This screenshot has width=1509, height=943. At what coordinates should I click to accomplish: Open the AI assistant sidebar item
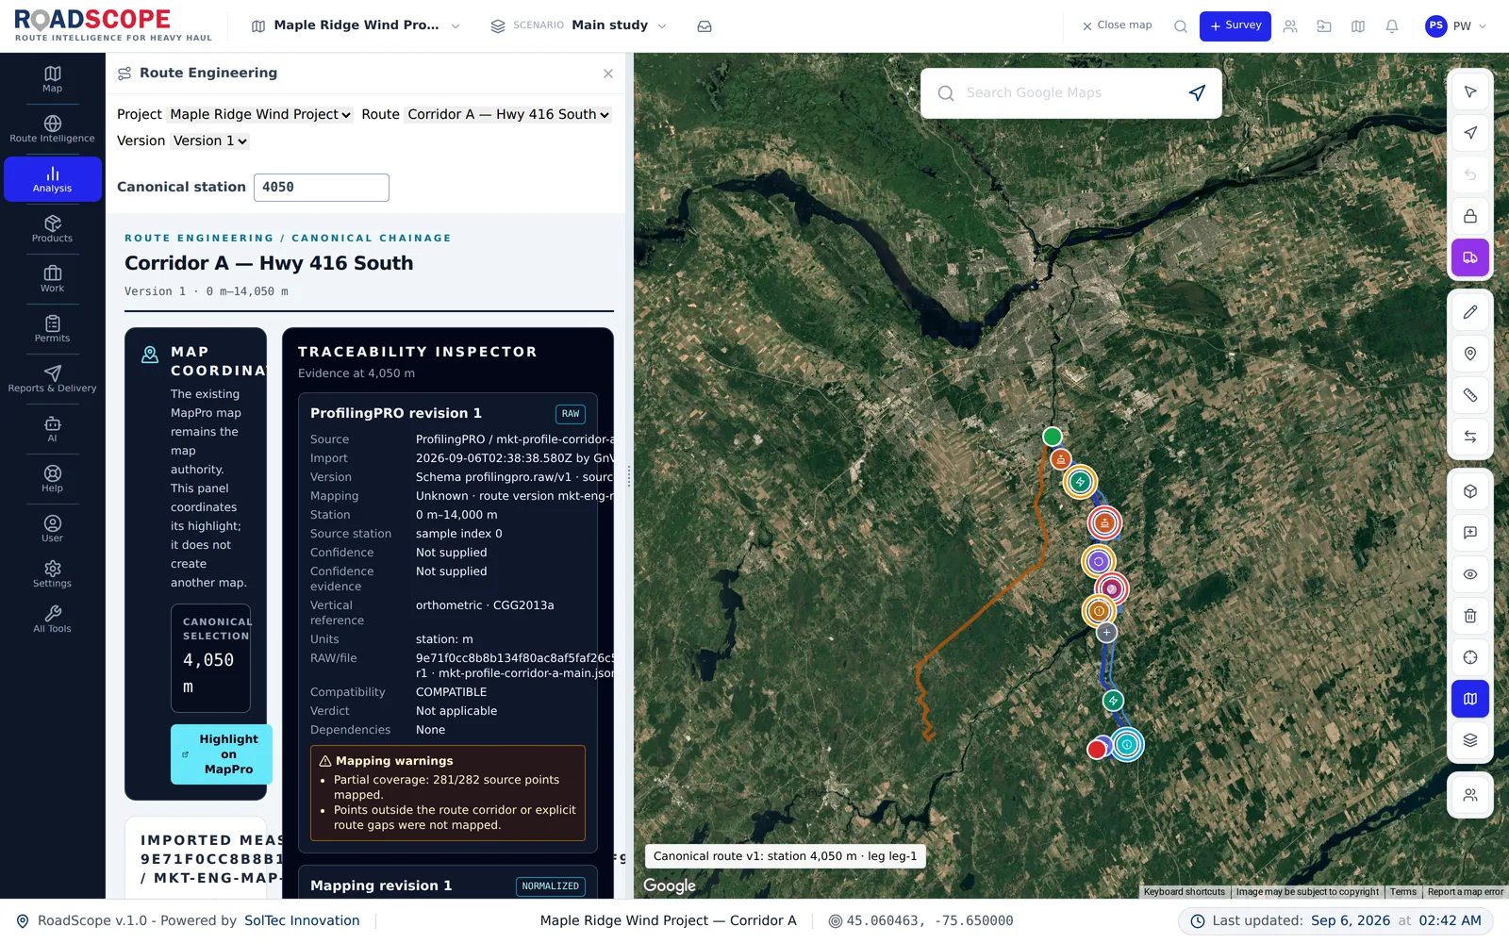coord(52,429)
